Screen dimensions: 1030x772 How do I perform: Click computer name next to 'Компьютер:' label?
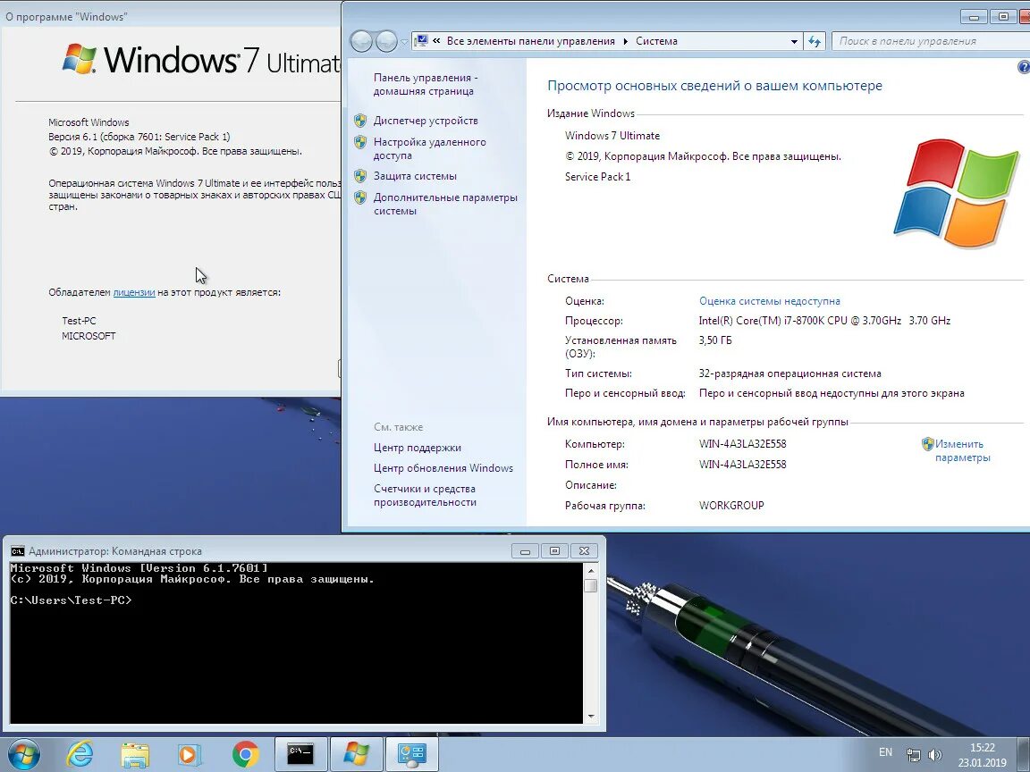point(742,444)
